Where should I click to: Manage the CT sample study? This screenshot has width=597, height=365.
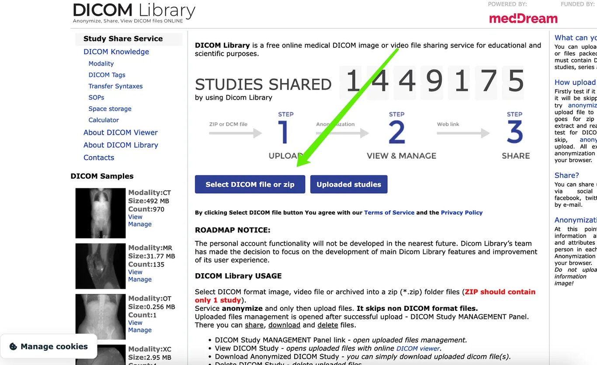click(x=140, y=224)
